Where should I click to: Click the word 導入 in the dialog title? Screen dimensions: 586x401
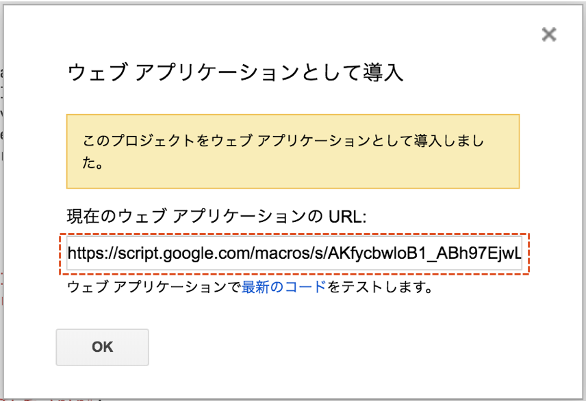click(386, 72)
